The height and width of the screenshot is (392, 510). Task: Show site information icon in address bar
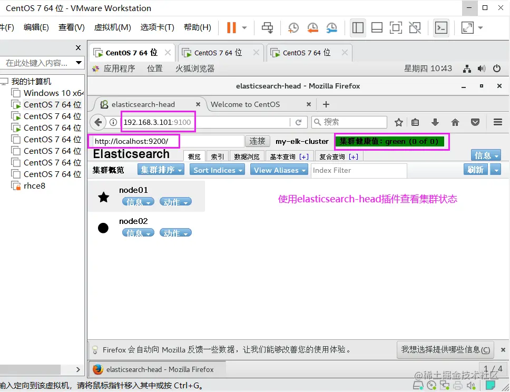113,122
